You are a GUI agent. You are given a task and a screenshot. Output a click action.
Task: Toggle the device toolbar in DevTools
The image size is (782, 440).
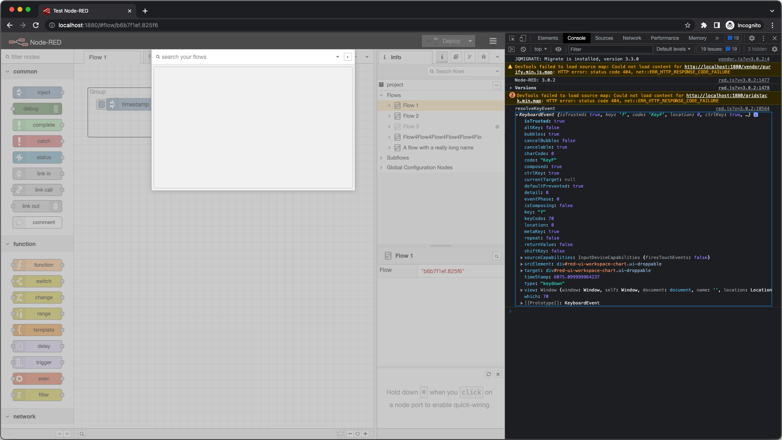pyautogui.click(x=523, y=38)
